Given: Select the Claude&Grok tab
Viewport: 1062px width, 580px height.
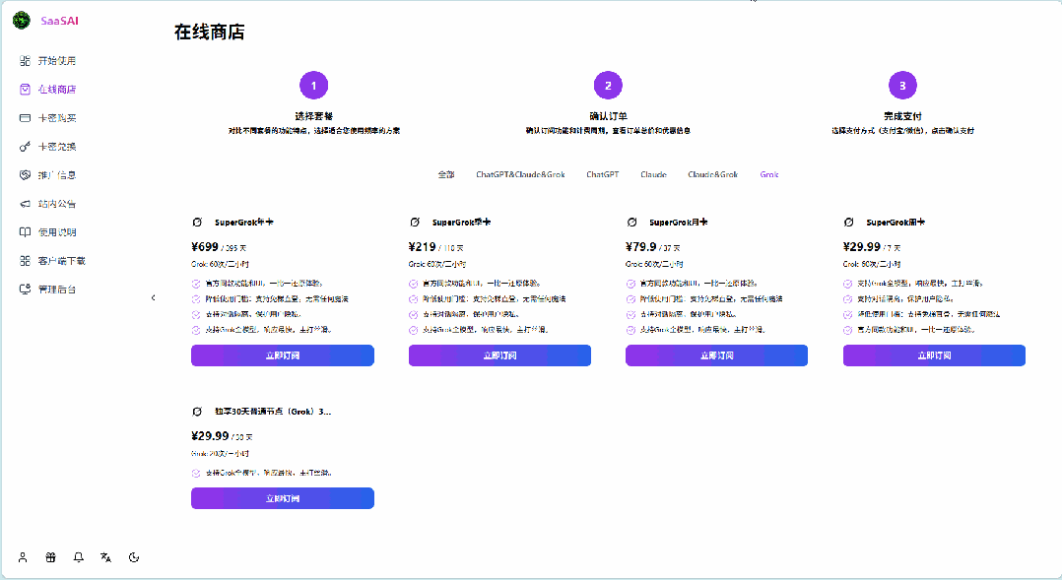Looking at the screenshot, I should point(712,174).
